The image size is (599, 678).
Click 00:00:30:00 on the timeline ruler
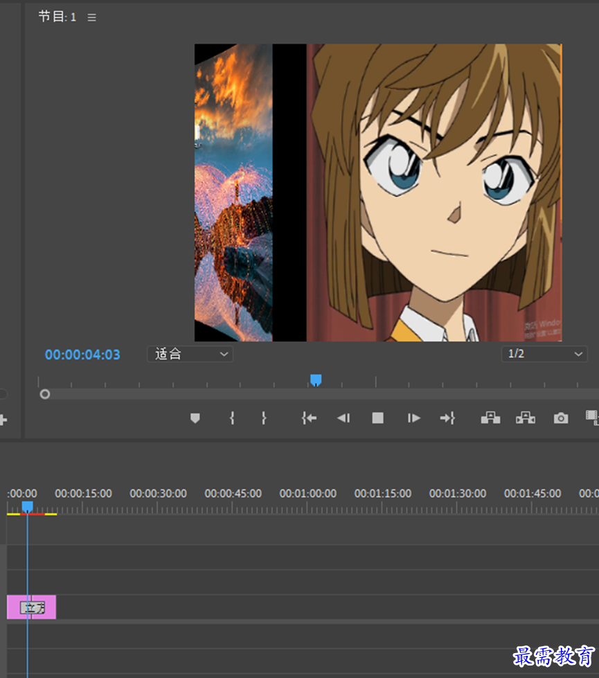(159, 493)
